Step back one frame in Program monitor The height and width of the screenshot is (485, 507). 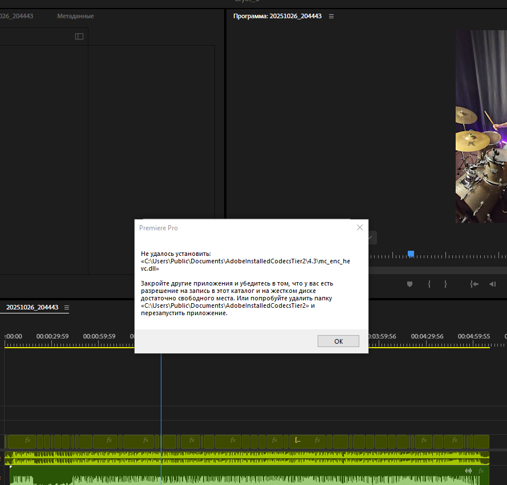tap(492, 284)
